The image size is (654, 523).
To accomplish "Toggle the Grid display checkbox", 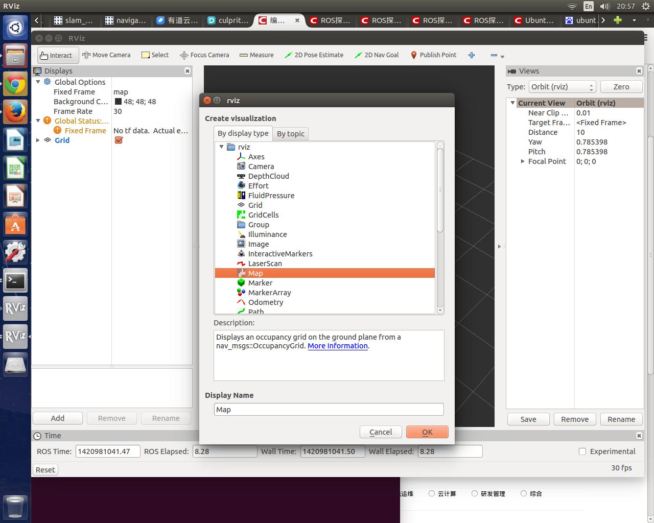I will click(x=119, y=140).
